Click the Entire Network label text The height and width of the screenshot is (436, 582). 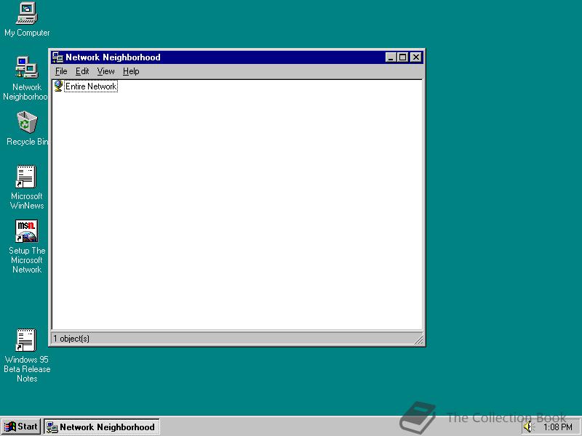point(91,86)
